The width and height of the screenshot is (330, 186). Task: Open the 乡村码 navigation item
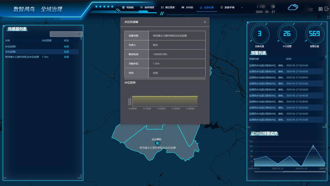pos(187,7)
